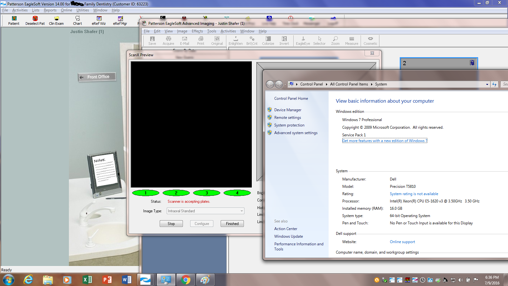Viewport: 508px width, 286px height.
Task: Launch eRef Wiz from the toolbar
Action: click(x=99, y=21)
